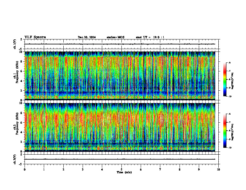Screen dimensions: 246x190
Task: Click the ch.3(V) waveform axis label
Action: (15, 159)
